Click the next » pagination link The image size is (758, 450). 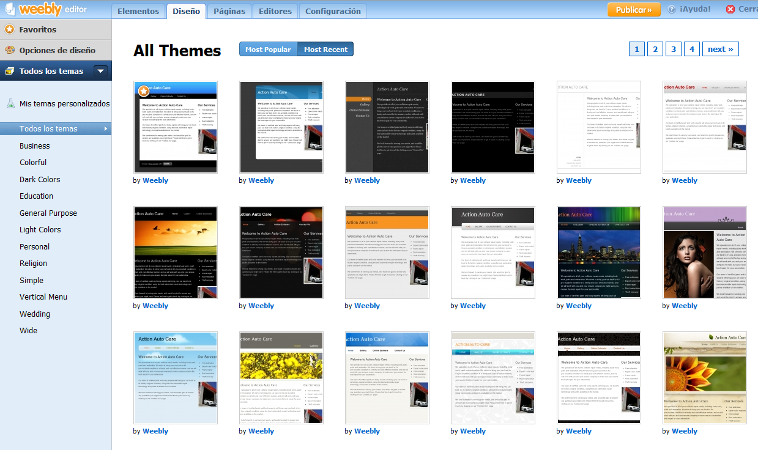coord(720,48)
